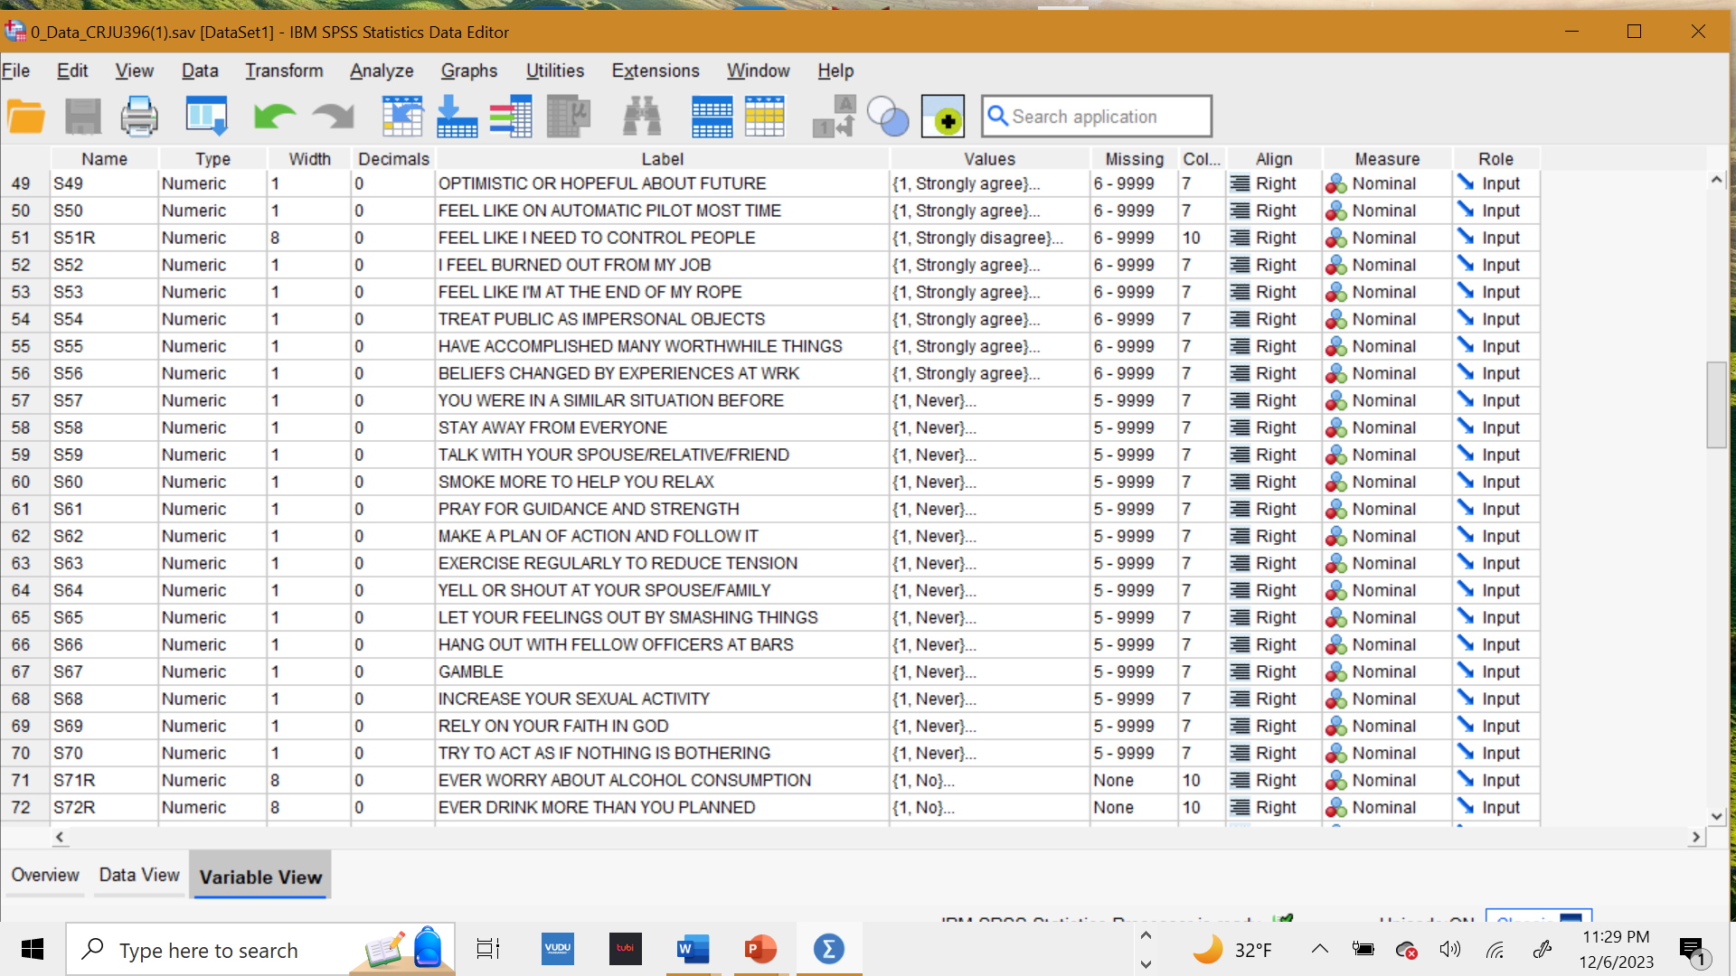1736x976 pixels.
Task: Open the volume control in system tray
Action: [1450, 949]
